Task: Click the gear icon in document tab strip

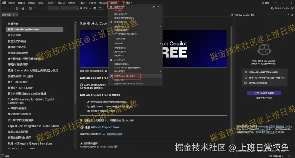Action: [232, 15]
